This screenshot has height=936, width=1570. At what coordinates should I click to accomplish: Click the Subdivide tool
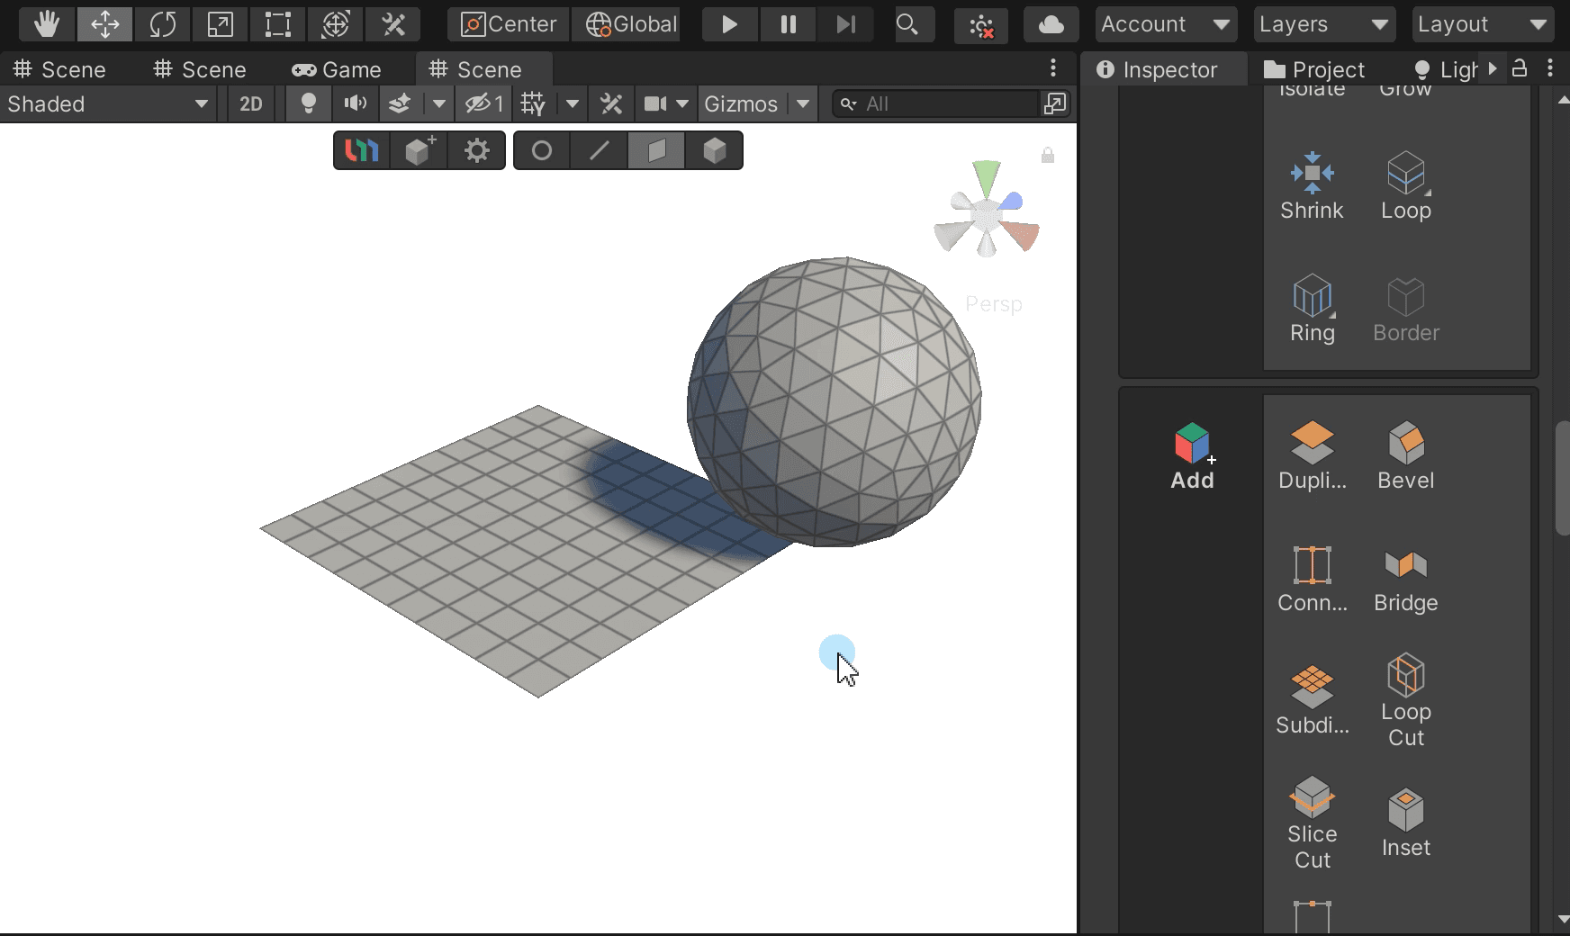(x=1313, y=700)
